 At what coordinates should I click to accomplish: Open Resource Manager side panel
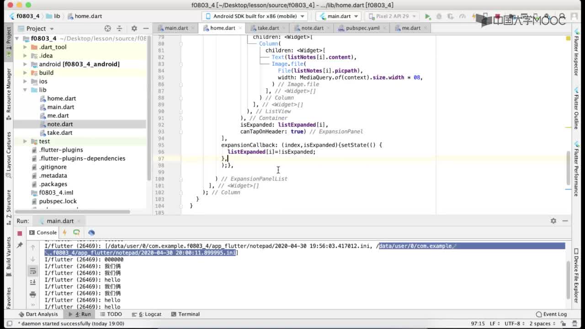[9, 94]
